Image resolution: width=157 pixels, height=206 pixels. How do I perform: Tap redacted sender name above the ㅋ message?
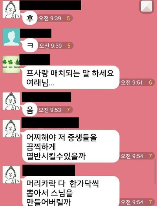(36, 33)
